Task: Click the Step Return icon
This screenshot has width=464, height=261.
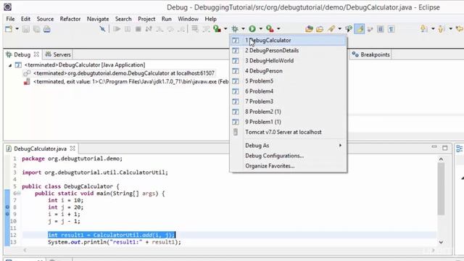Action: [x=181, y=29]
